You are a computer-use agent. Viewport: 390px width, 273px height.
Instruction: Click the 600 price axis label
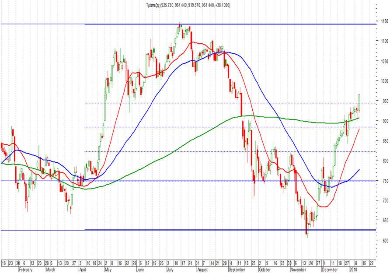point(385,241)
